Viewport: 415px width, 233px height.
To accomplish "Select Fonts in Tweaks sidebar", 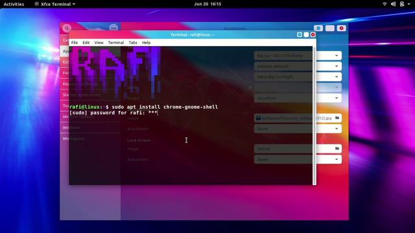I will (x=91, y=73).
